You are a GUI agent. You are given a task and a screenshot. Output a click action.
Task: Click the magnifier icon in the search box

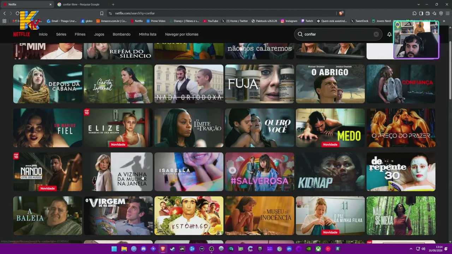coord(300,34)
